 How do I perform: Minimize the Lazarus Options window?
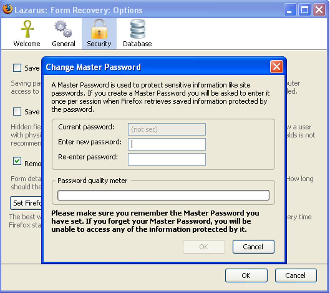coord(290,10)
